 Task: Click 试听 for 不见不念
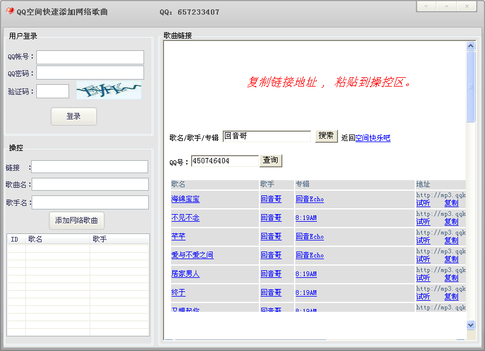click(x=423, y=222)
